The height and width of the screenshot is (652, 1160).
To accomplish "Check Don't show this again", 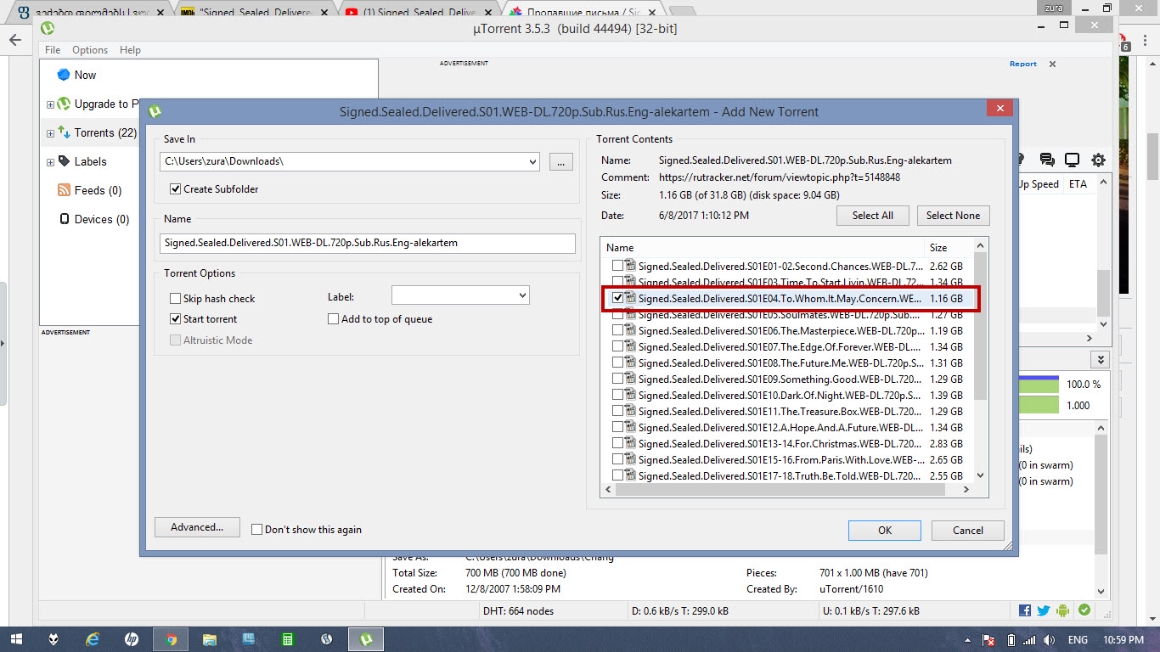I will tap(256, 530).
